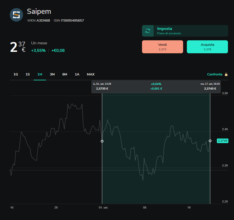The width and height of the screenshot is (234, 220).
Task: Click the 25 date label on x-axis
Action: tap(56, 207)
